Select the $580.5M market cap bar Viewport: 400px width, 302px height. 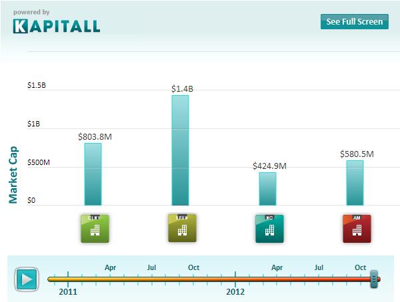pyautogui.click(x=355, y=183)
